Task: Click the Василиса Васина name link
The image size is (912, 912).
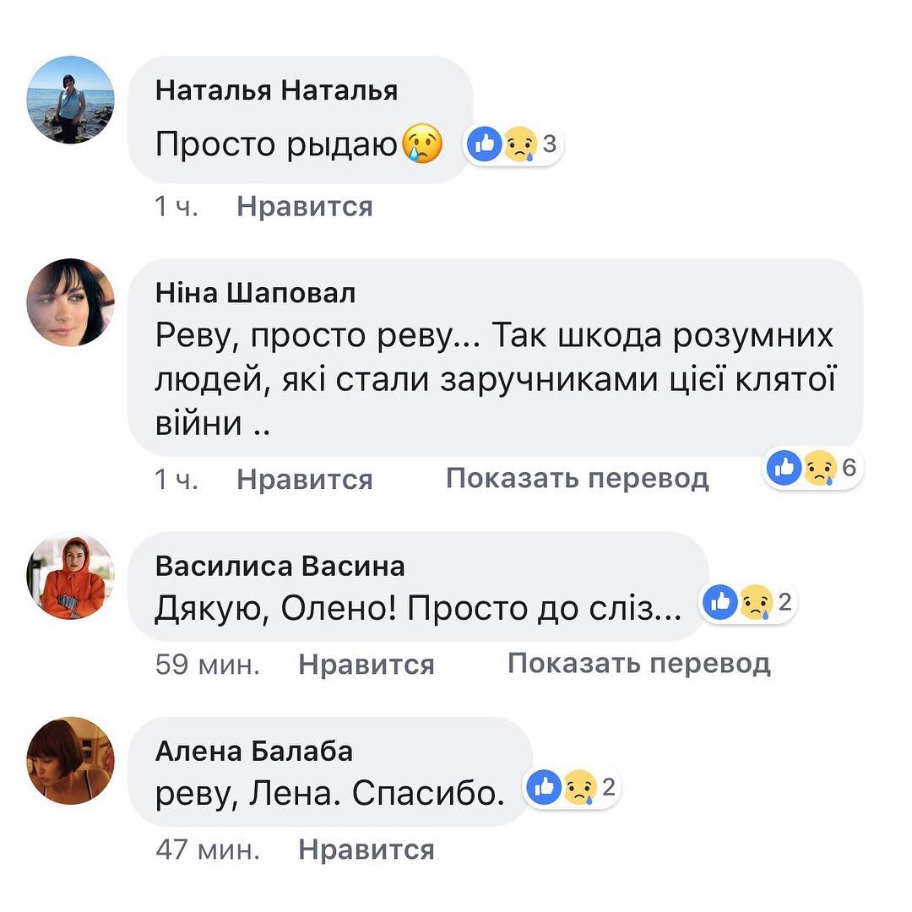Action: (280, 566)
